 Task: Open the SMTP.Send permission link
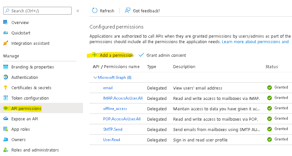pos(113,129)
